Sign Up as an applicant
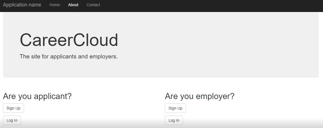The image size is (323, 128). [x=13, y=108]
